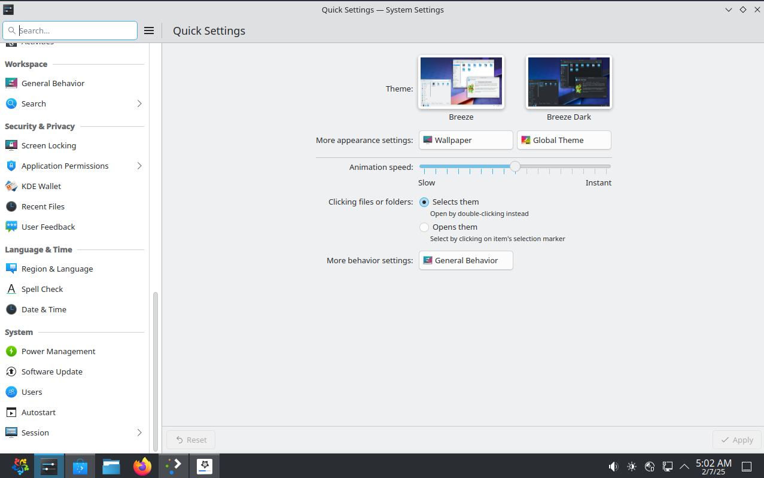Expand the Session category chevron
764x478 pixels.
(x=139, y=433)
